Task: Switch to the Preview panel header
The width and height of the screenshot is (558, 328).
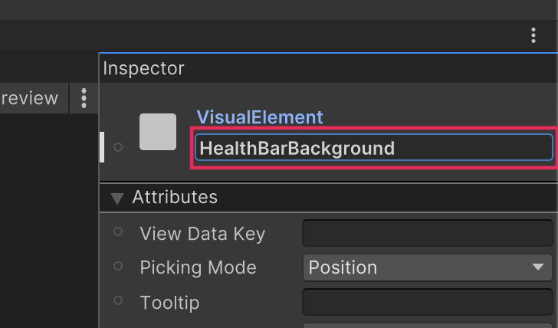Action: coord(29,98)
